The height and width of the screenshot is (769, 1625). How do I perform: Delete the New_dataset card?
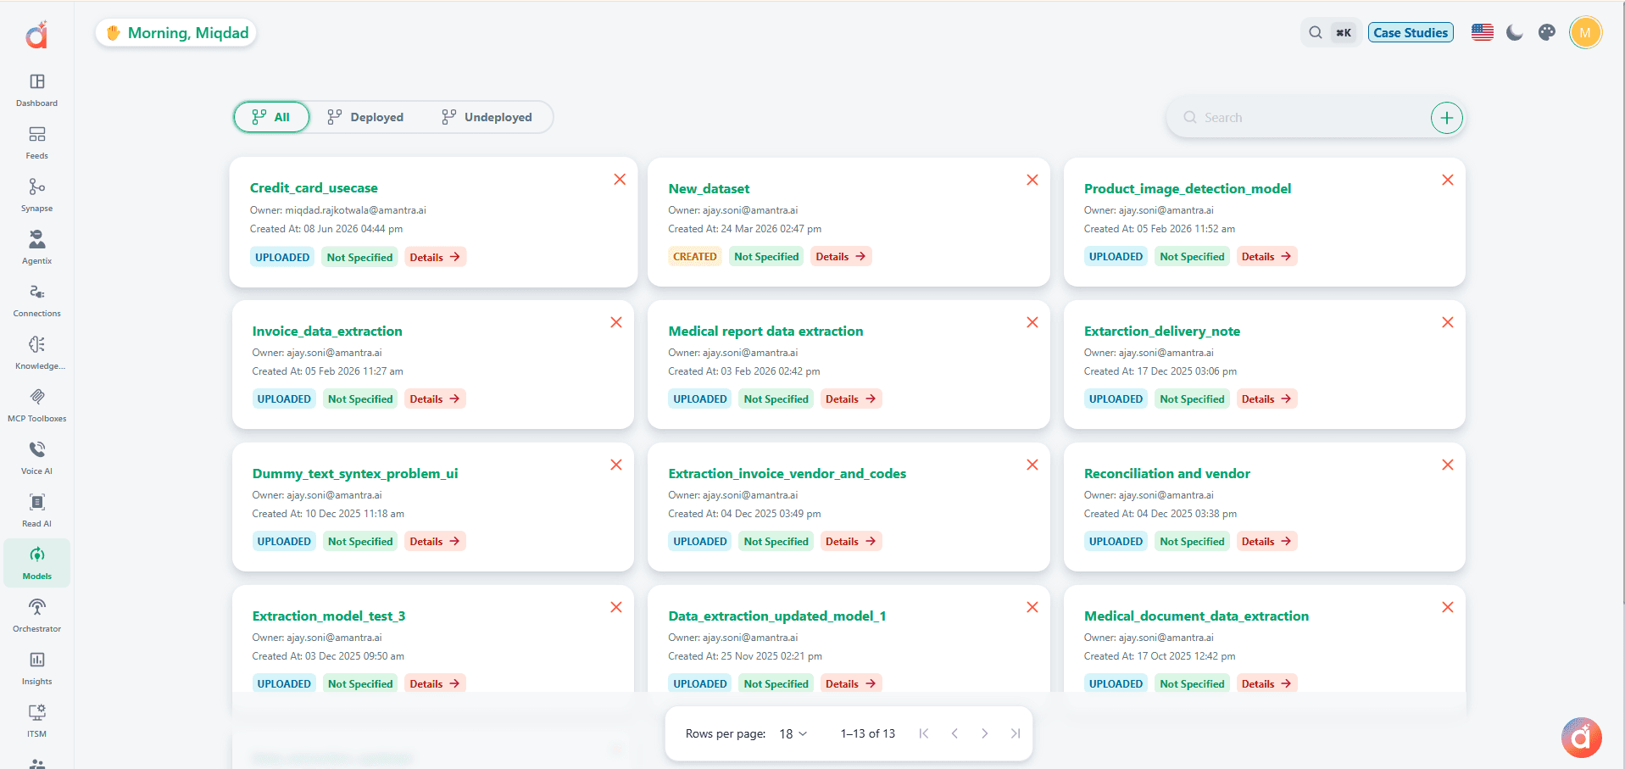click(x=1032, y=180)
